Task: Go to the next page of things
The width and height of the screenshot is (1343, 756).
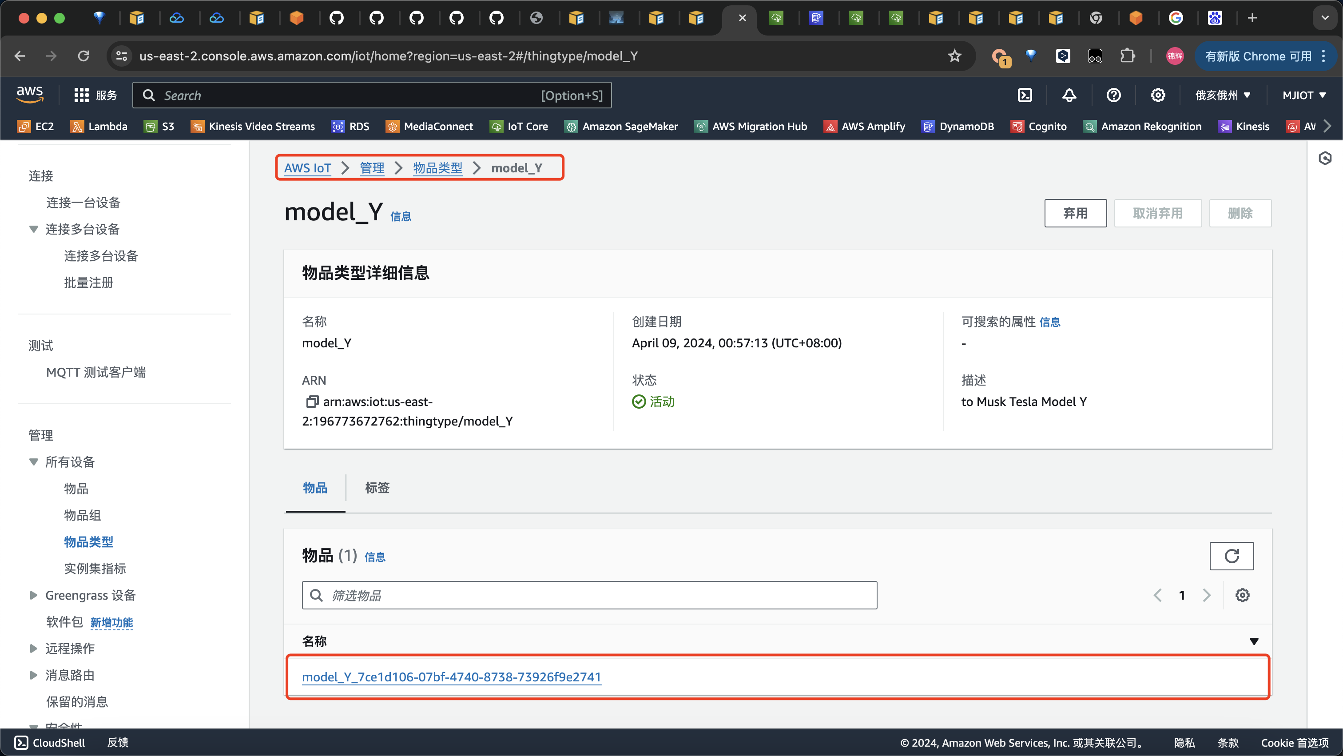Action: 1206,595
